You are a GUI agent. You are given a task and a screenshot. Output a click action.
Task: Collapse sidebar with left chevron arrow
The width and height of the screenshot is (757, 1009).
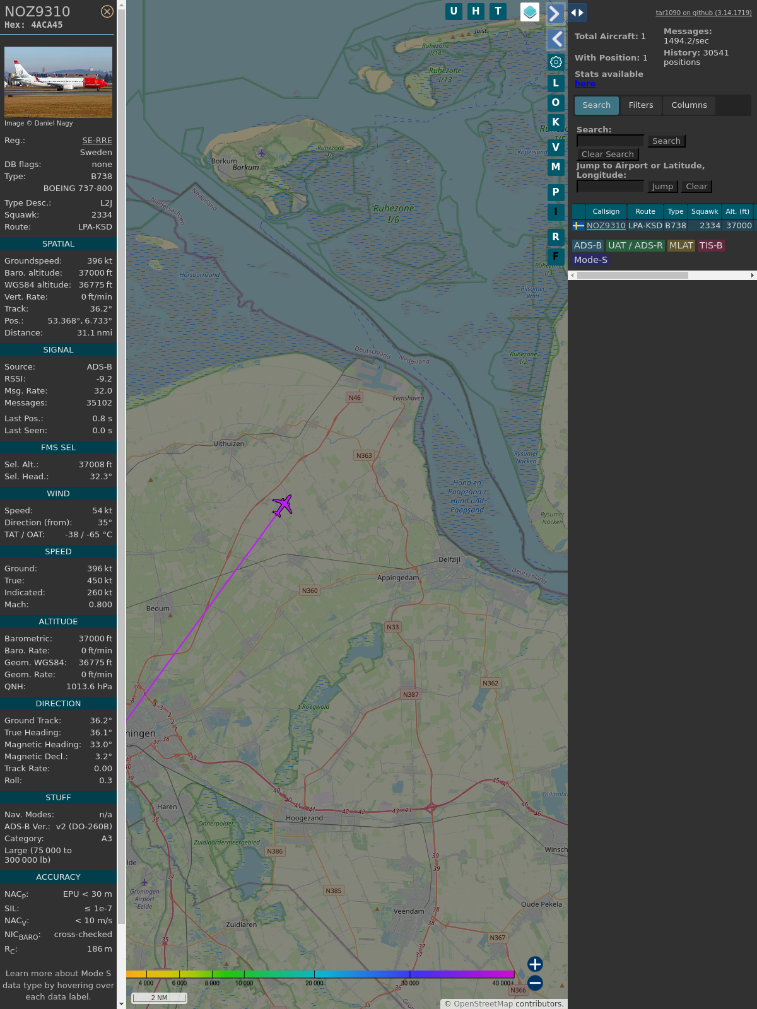(x=556, y=39)
